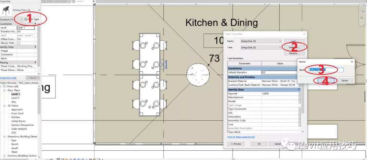Open the {3D} view
This screenshot has height=160, width=367.
pyautogui.click(x=14, y=133)
